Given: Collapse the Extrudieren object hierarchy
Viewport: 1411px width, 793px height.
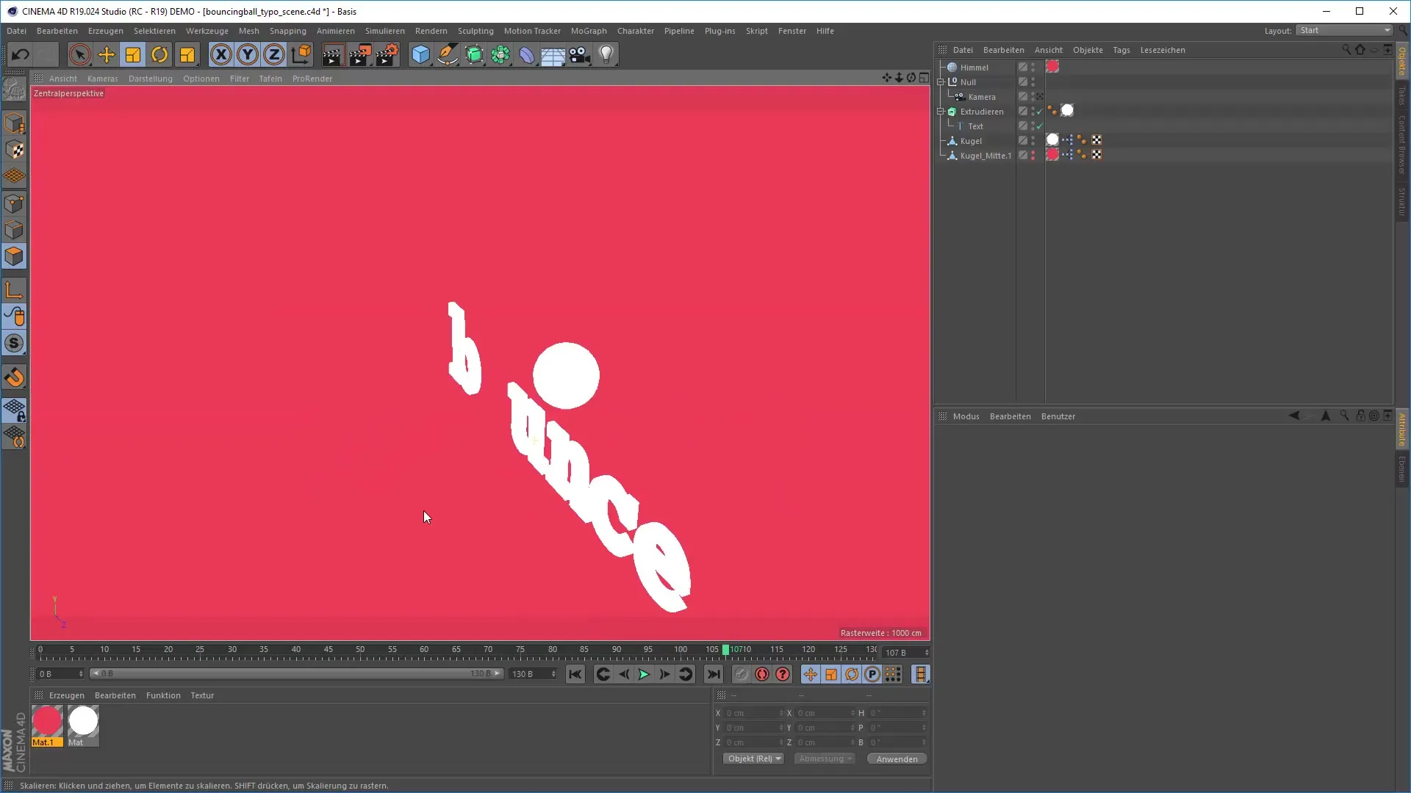Looking at the screenshot, I should coord(941,112).
